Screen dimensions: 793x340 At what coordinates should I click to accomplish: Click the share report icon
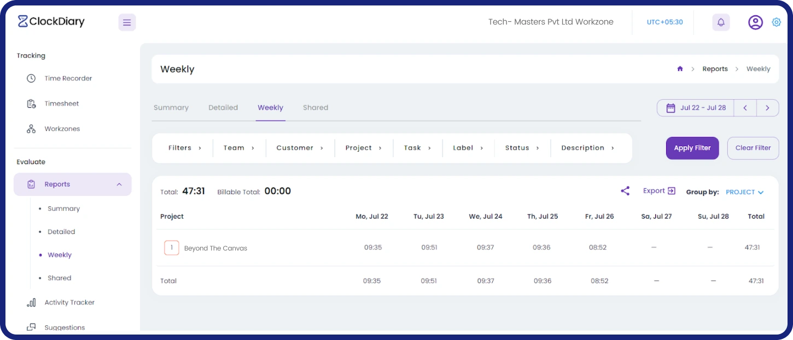tap(625, 191)
